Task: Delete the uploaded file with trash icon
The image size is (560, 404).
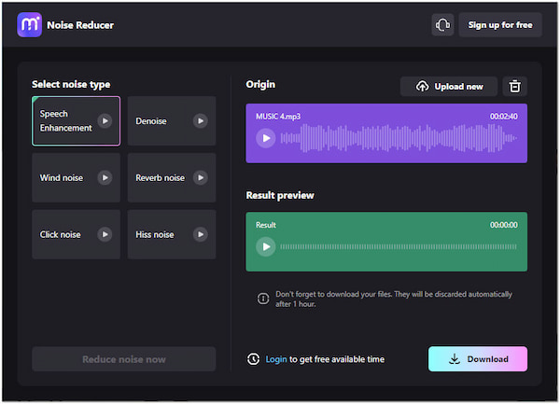Action: 514,87
